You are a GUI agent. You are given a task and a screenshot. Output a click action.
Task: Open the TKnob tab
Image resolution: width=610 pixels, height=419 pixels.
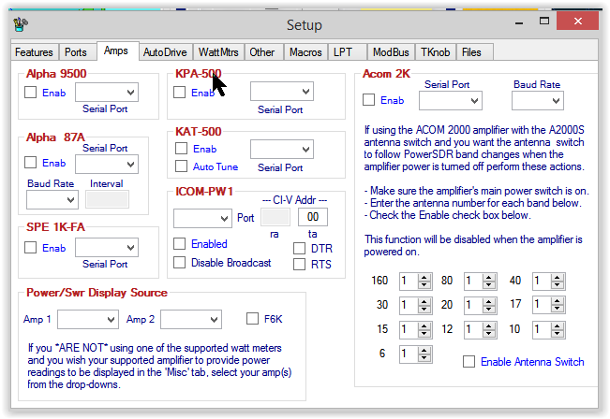click(436, 52)
